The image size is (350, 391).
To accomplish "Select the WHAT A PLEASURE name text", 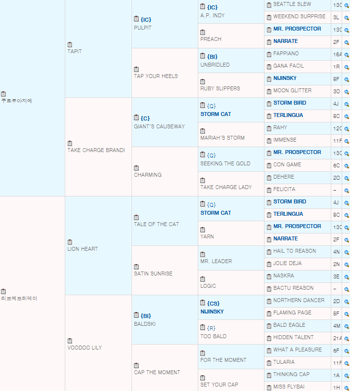I will [x=297, y=350].
